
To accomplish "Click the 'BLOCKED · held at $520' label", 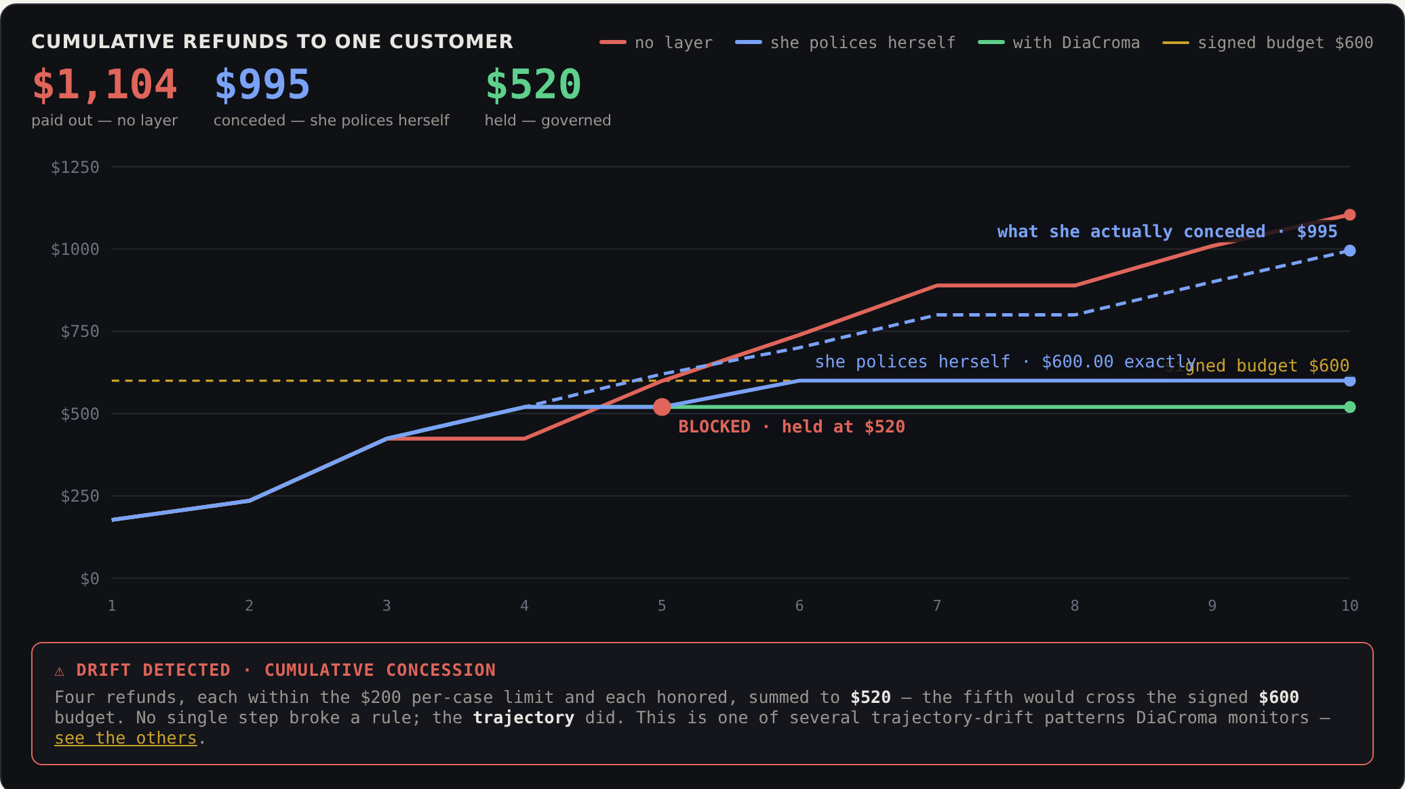I will tap(791, 426).
